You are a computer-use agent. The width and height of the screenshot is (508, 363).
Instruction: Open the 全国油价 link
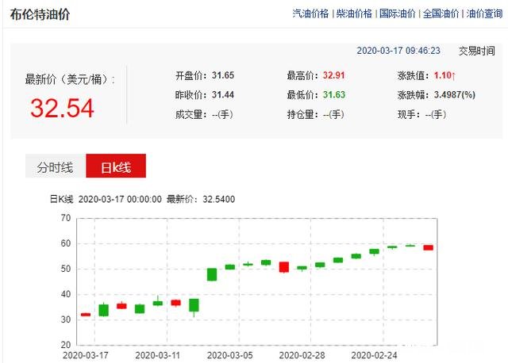(x=441, y=13)
